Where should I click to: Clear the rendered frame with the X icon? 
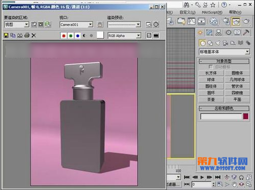[33, 35]
